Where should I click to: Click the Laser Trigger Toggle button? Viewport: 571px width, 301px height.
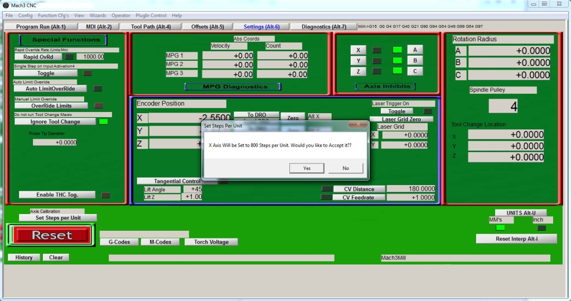(396, 111)
